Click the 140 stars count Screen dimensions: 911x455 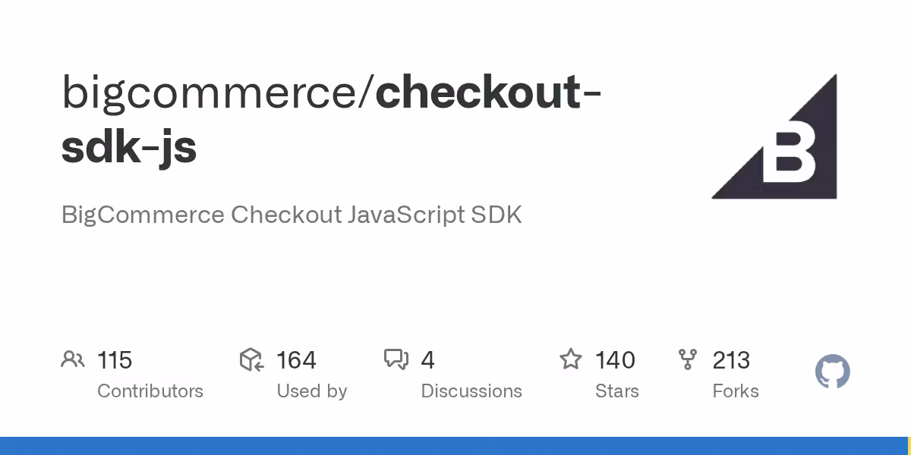615,359
